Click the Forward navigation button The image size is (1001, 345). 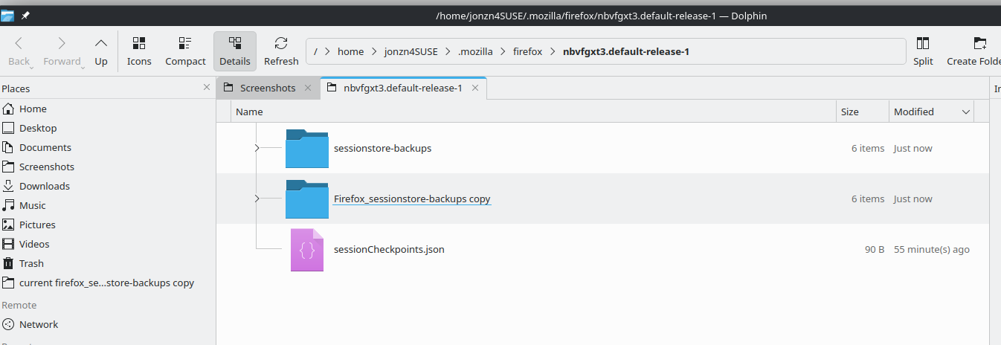pos(62,51)
